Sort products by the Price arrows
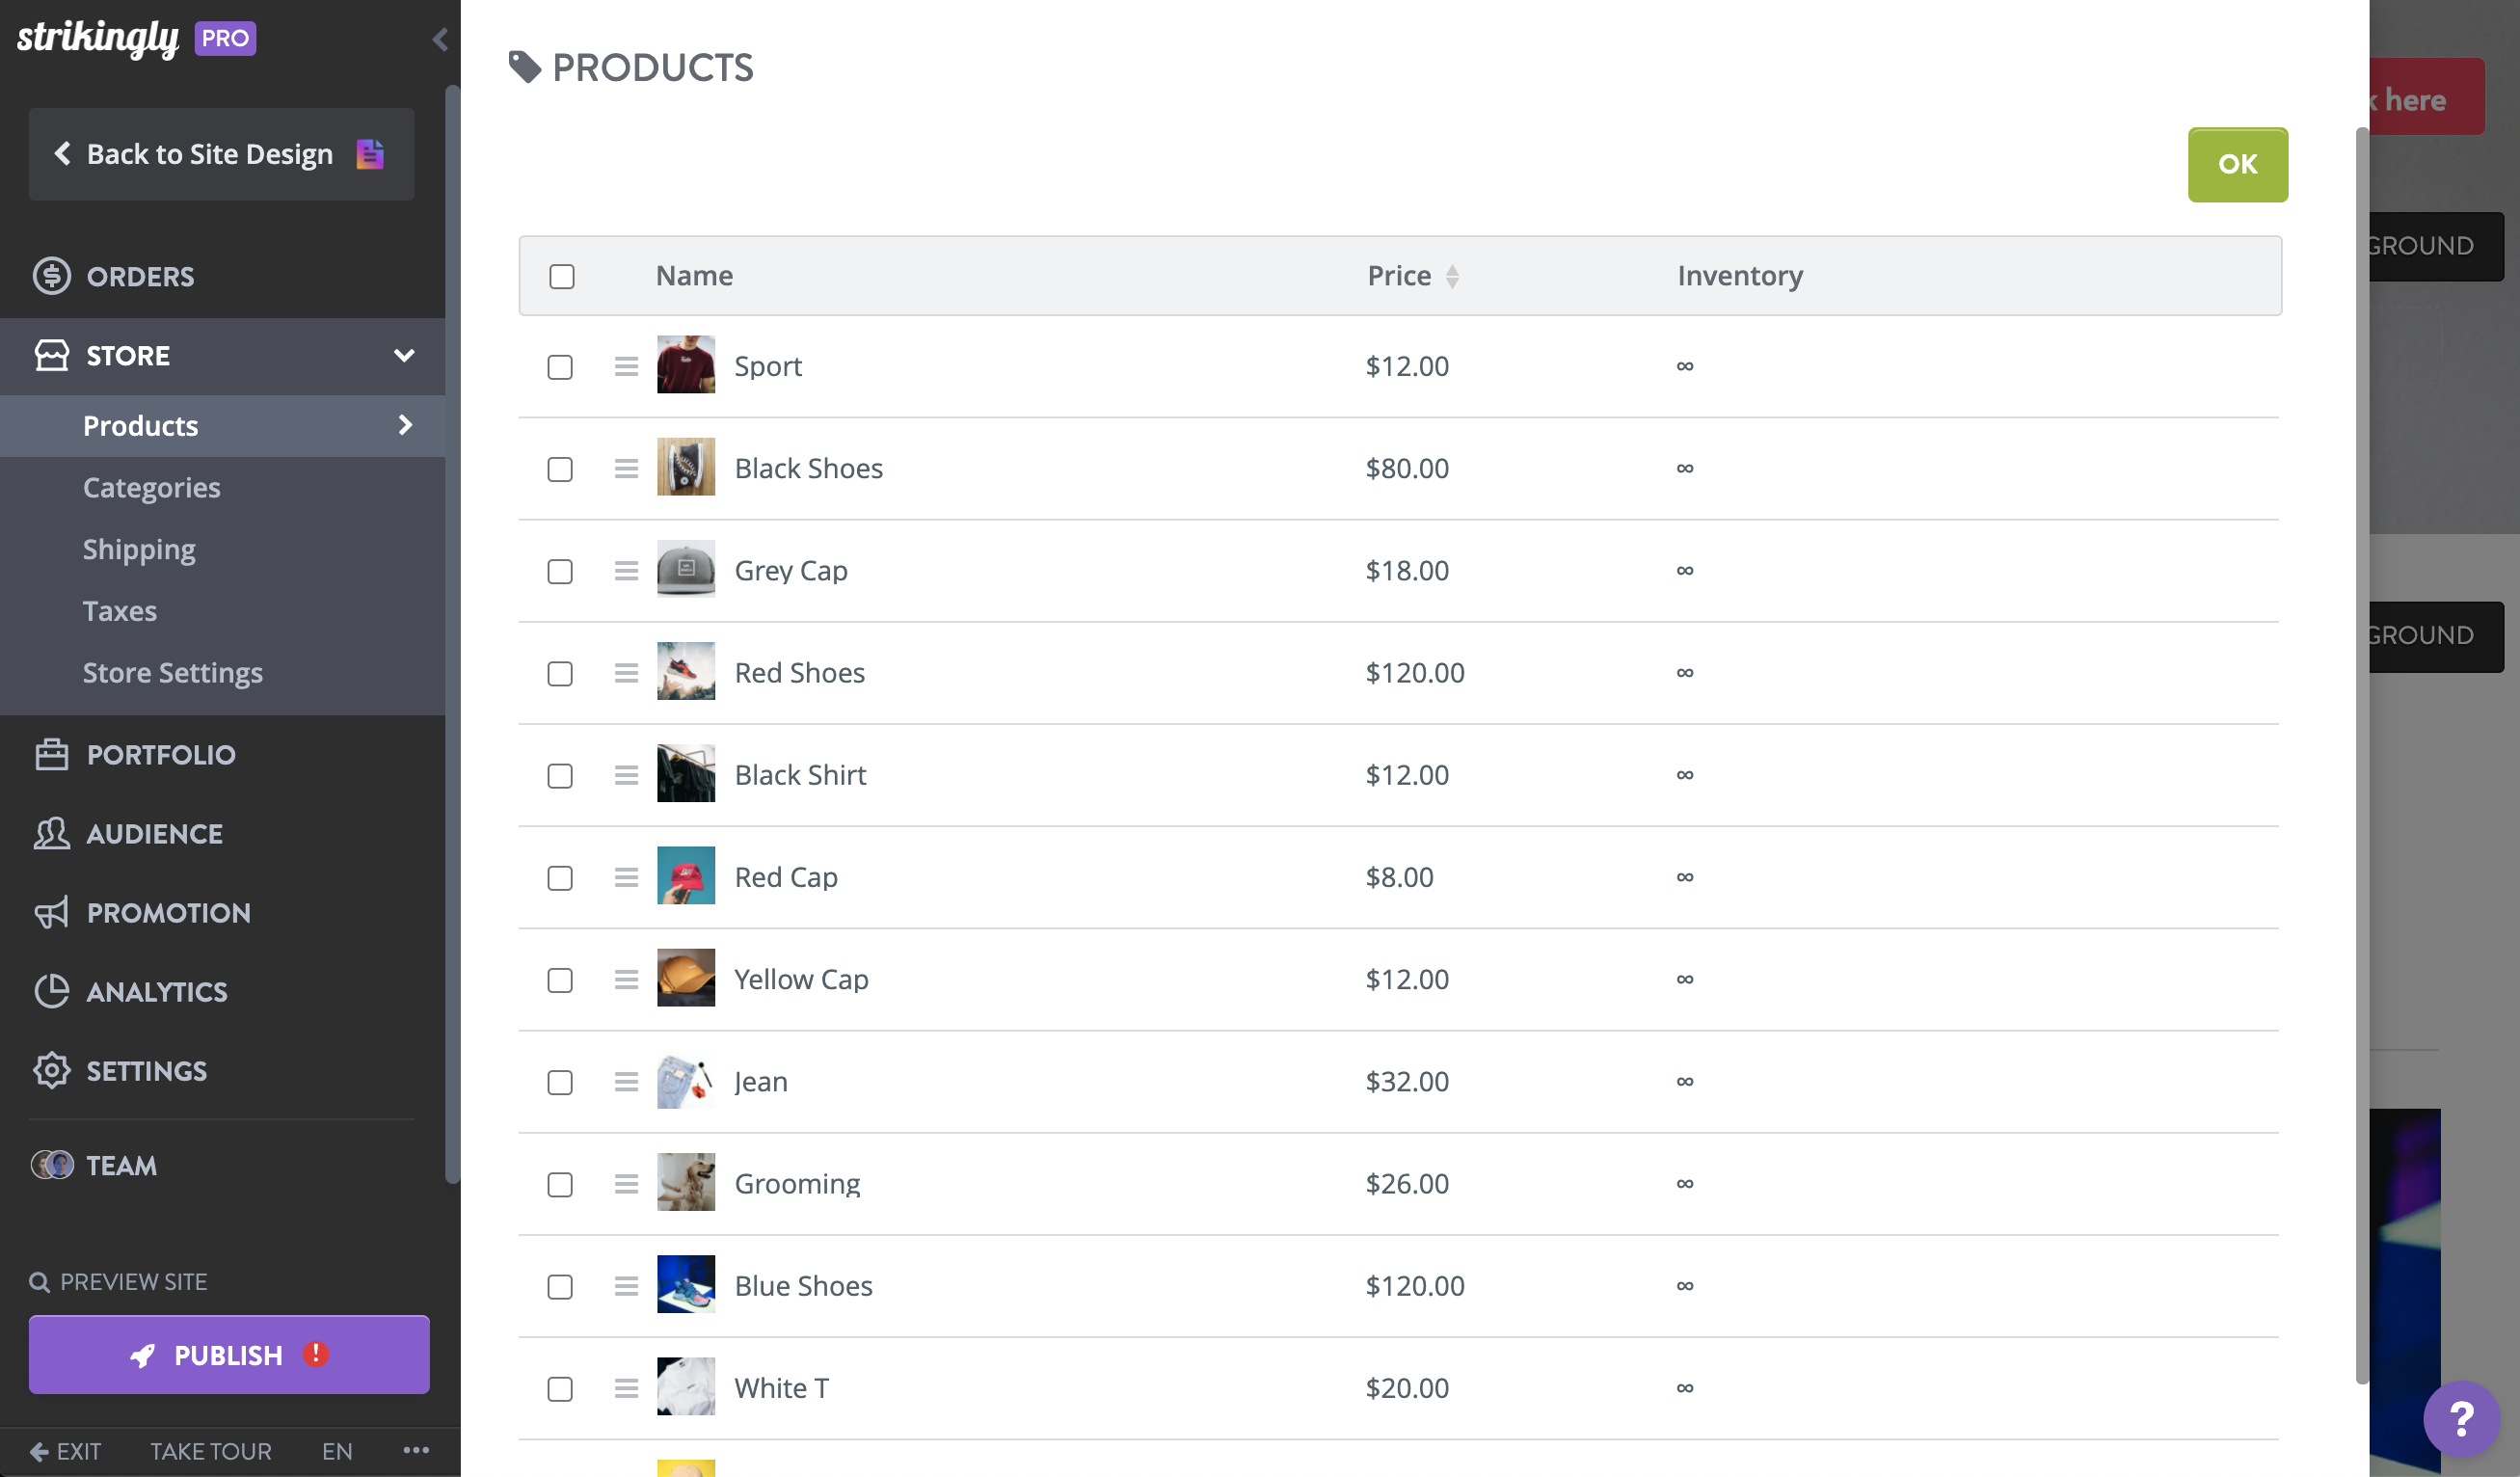This screenshot has height=1477, width=2520. [x=1452, y=276]
